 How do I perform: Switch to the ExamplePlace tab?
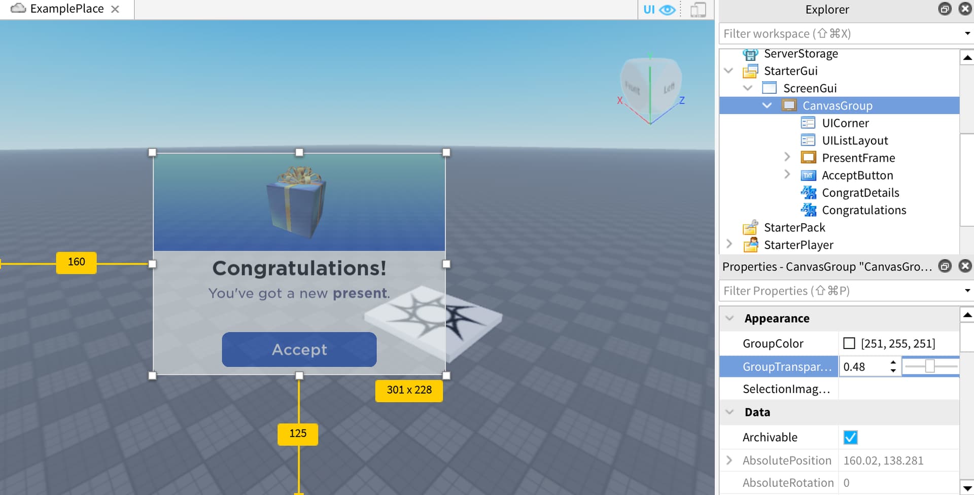point(66,8)
